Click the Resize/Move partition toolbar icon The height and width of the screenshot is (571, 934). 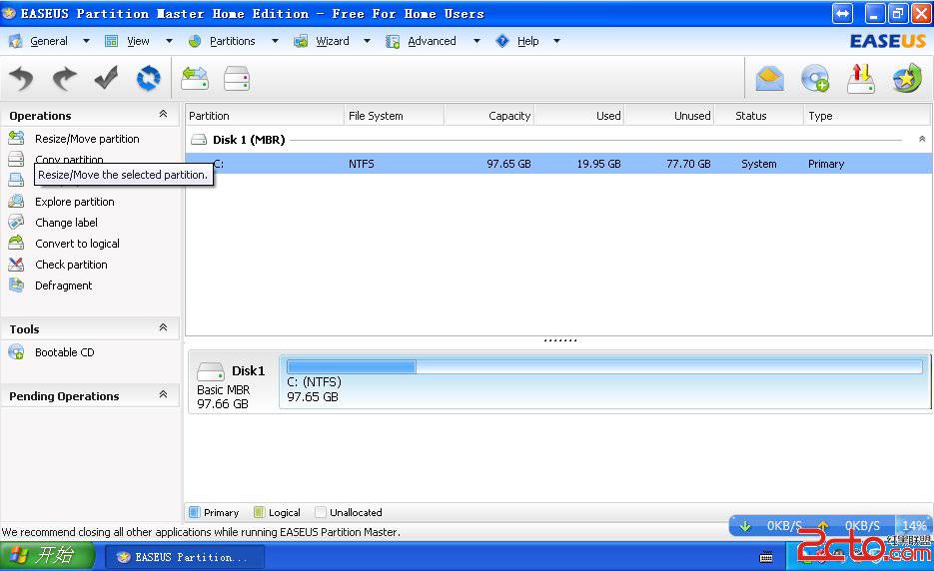pyautogui.click(x=195, y=78)
